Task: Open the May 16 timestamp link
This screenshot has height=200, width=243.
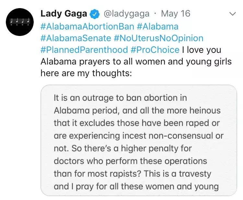Action: pos(175,14)
